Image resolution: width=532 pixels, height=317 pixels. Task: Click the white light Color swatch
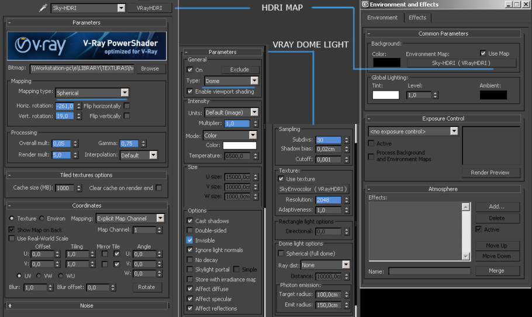240,145
